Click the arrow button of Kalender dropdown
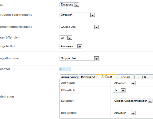153x119 pixels. 150,101
